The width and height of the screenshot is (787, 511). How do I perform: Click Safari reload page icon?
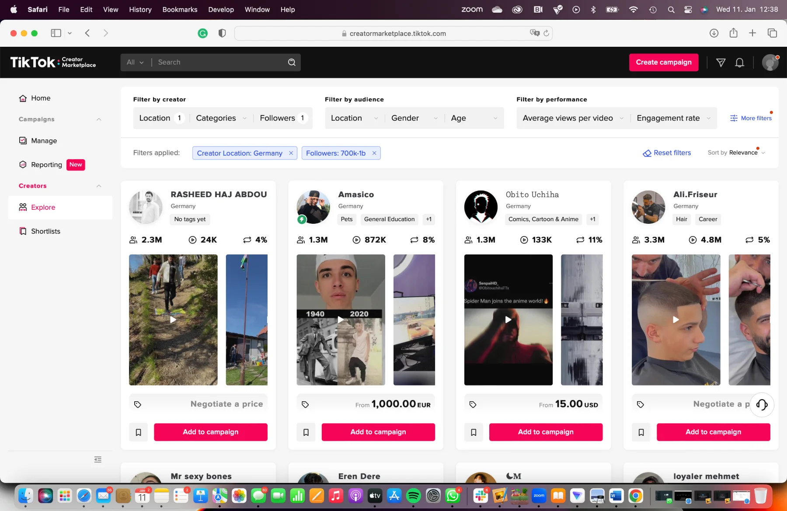click(x=546, y=33)
